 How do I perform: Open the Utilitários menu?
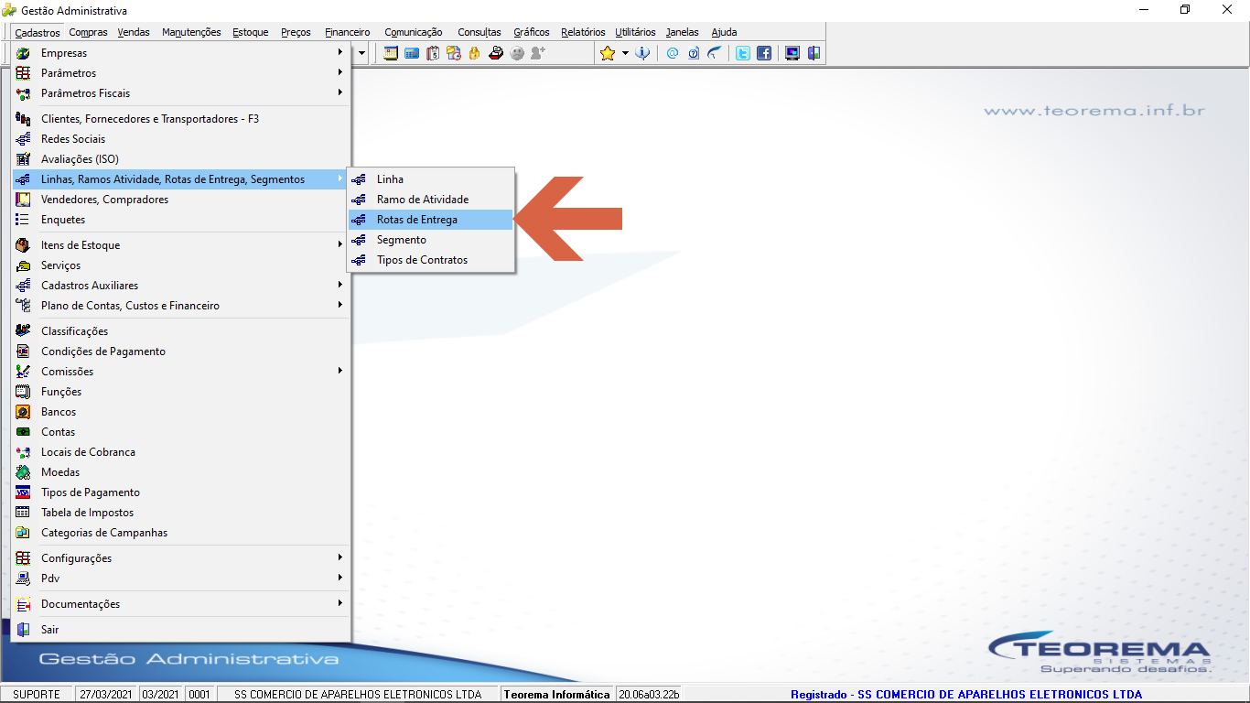(635, 32)
